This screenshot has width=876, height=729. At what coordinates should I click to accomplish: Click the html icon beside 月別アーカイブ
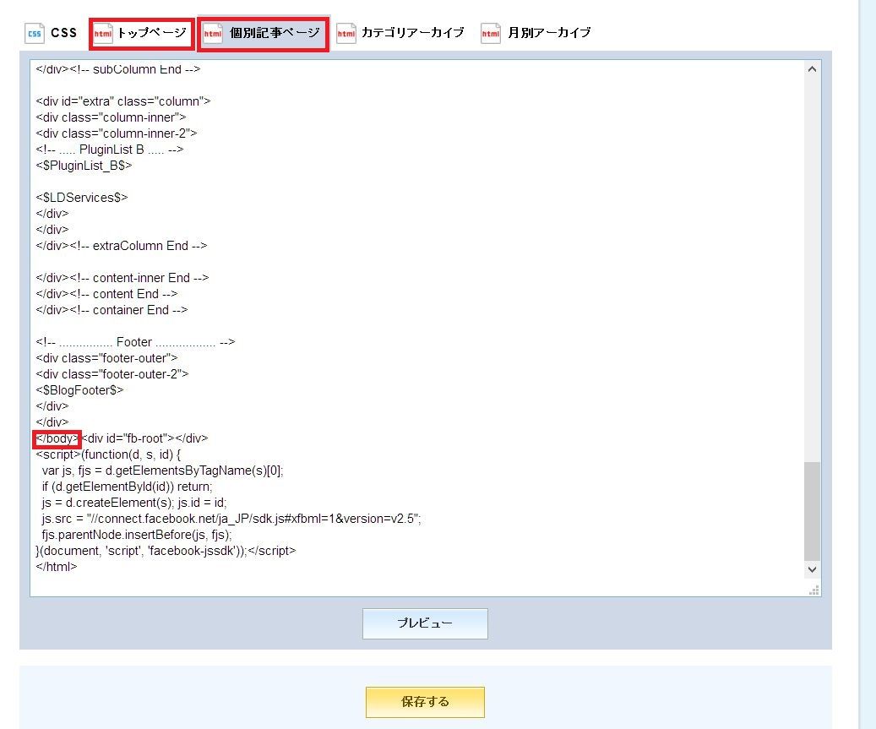click(x=491, y=33)
